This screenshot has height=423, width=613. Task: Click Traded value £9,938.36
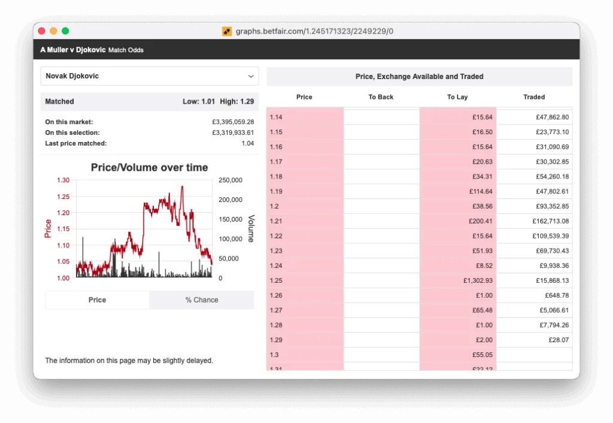tap(554, 265)
